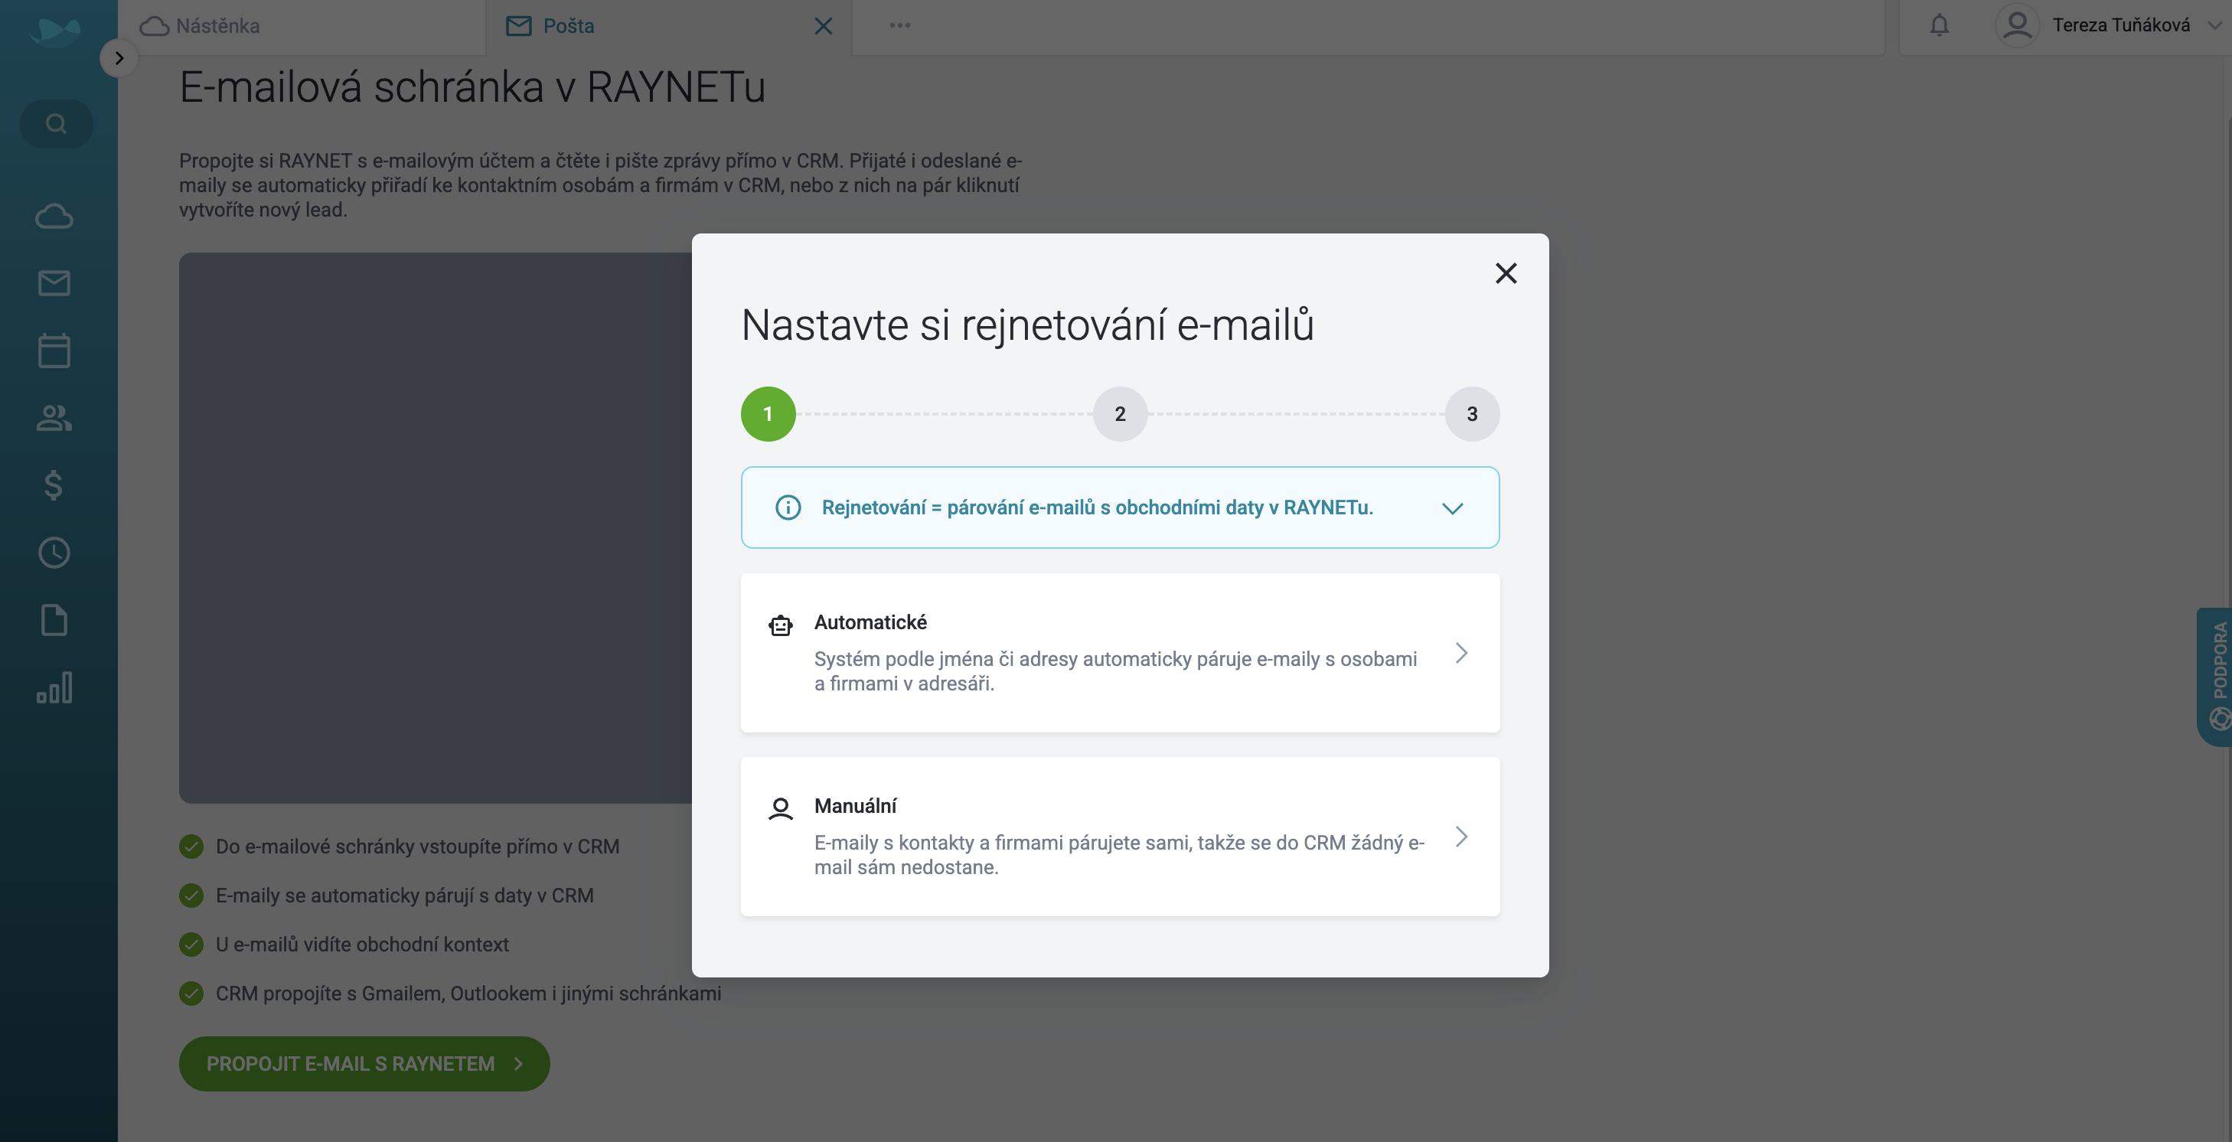
Task: Close the Pošta tab
Action: pos(823,27)
